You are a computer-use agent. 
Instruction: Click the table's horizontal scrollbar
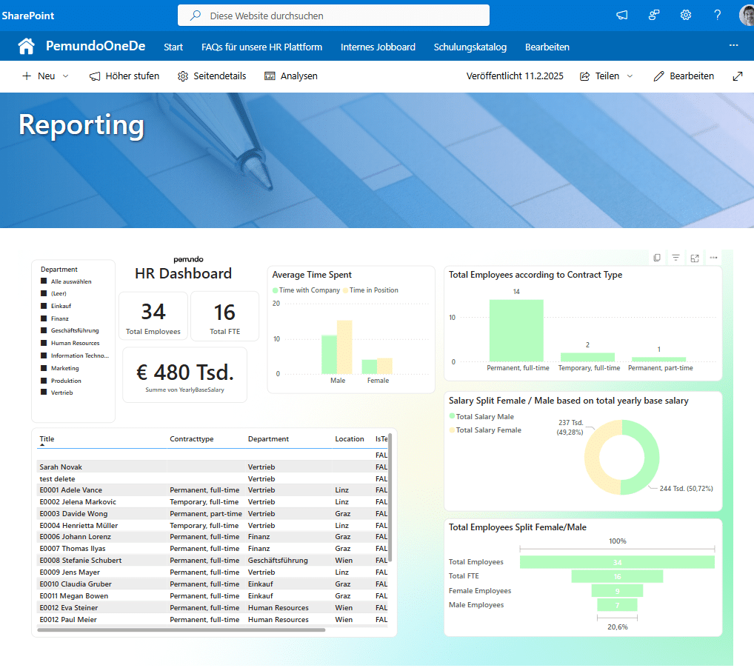[181, 629]
